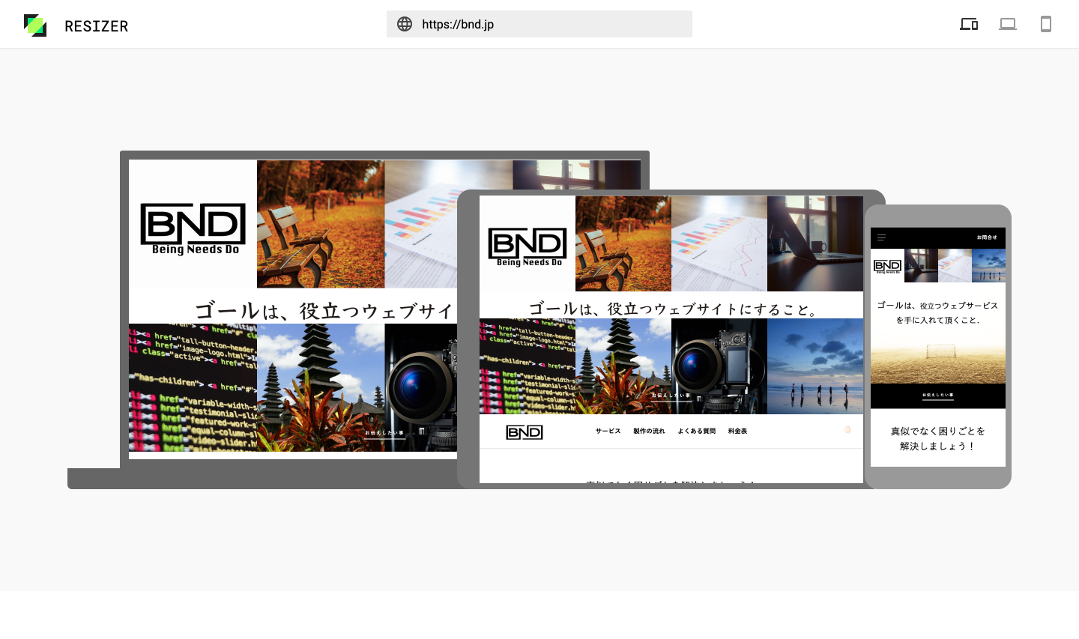Click お問合せ link in phone preview header
Viewport: 1079px width, 639px height.
987,237
